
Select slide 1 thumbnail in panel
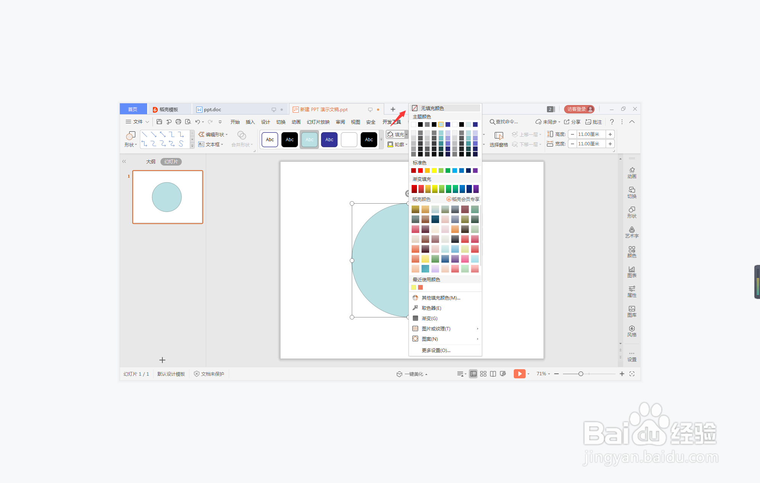pos(167,197)
